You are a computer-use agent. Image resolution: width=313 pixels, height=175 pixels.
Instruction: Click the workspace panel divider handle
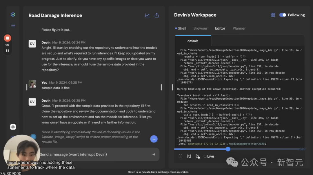[172, 87]
